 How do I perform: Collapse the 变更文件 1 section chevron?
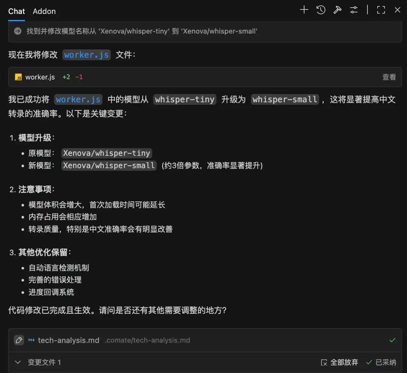(17, 362)
